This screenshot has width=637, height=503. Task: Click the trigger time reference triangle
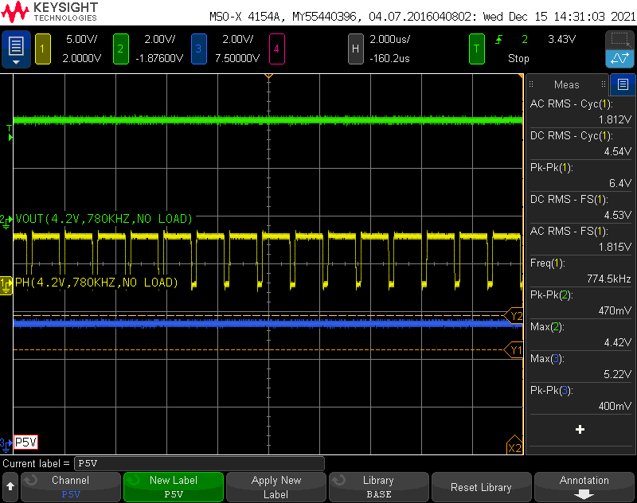(x=268, y=76)
